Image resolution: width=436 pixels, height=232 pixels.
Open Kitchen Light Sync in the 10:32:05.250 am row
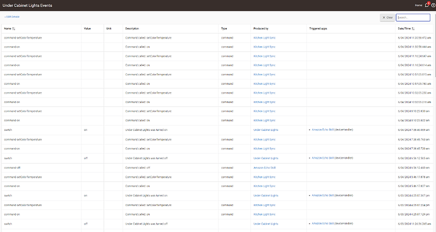264,93
